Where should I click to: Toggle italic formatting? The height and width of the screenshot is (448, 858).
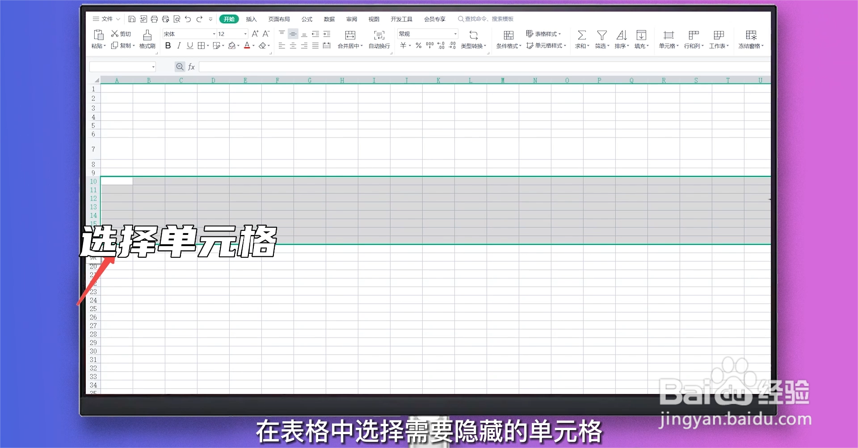tap(179, 46)
